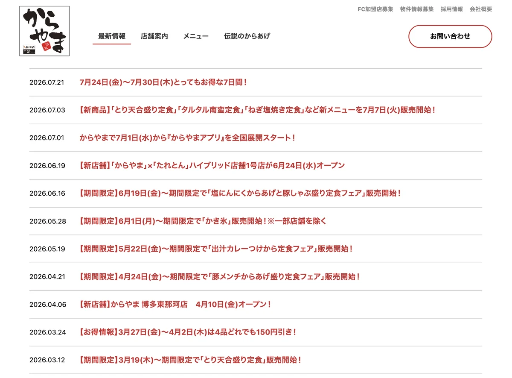Open the 物件情報募集 link
512x378 pixels.
pos(417,9)
